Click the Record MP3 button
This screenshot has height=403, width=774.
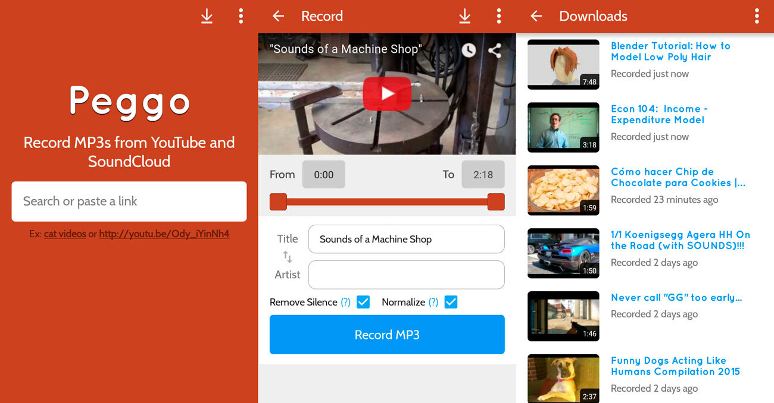click(x=387, y=335)
